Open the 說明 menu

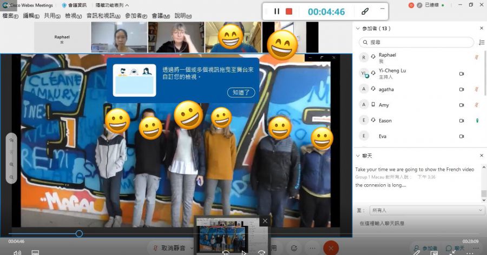(183, 16)
